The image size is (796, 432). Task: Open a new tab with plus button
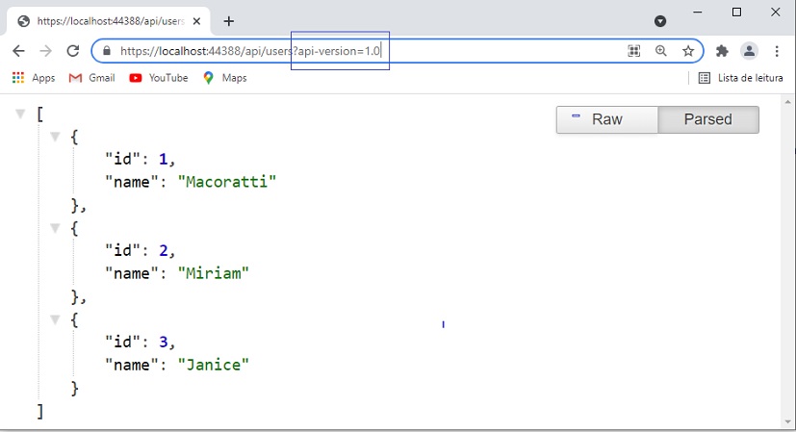pyautogui.click(x=229, y=21)
